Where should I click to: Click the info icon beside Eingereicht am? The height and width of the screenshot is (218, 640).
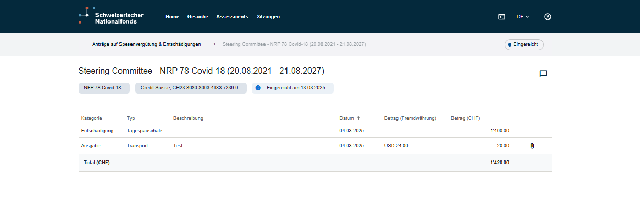[x=258, y=88]
